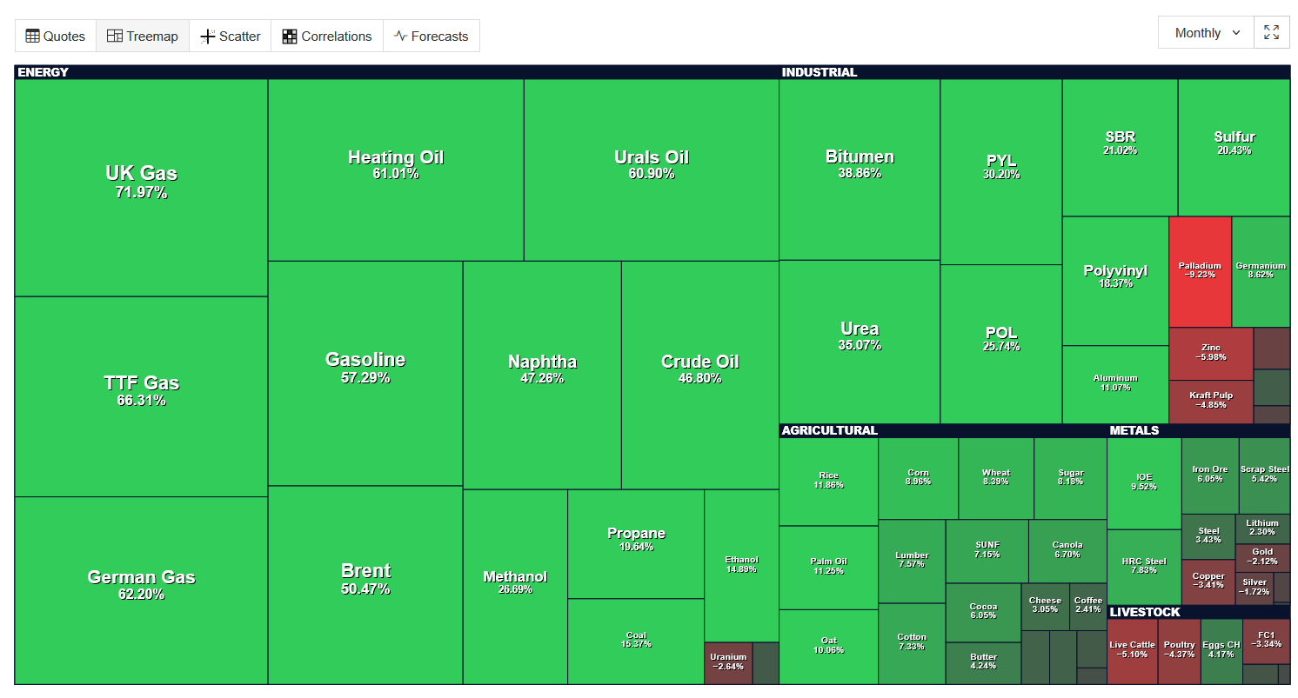
Task: Select the Coffee tile
Action: coord(1088,607)
